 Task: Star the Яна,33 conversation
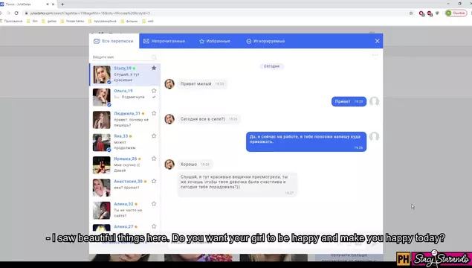click(154, 135)
